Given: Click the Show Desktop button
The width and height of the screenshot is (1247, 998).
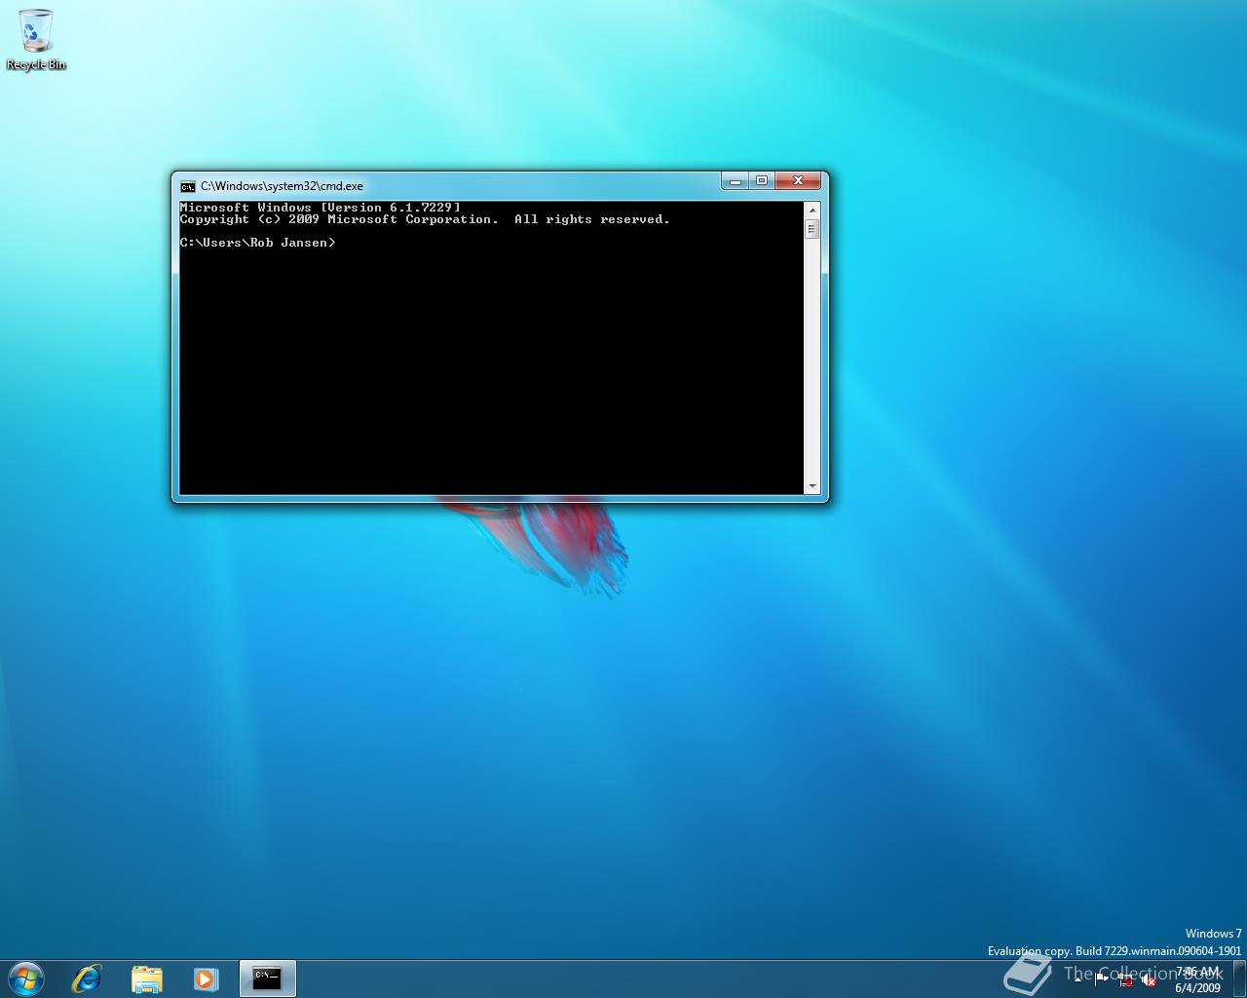Looking at the screenshot, I should [x=1239, y=979].
